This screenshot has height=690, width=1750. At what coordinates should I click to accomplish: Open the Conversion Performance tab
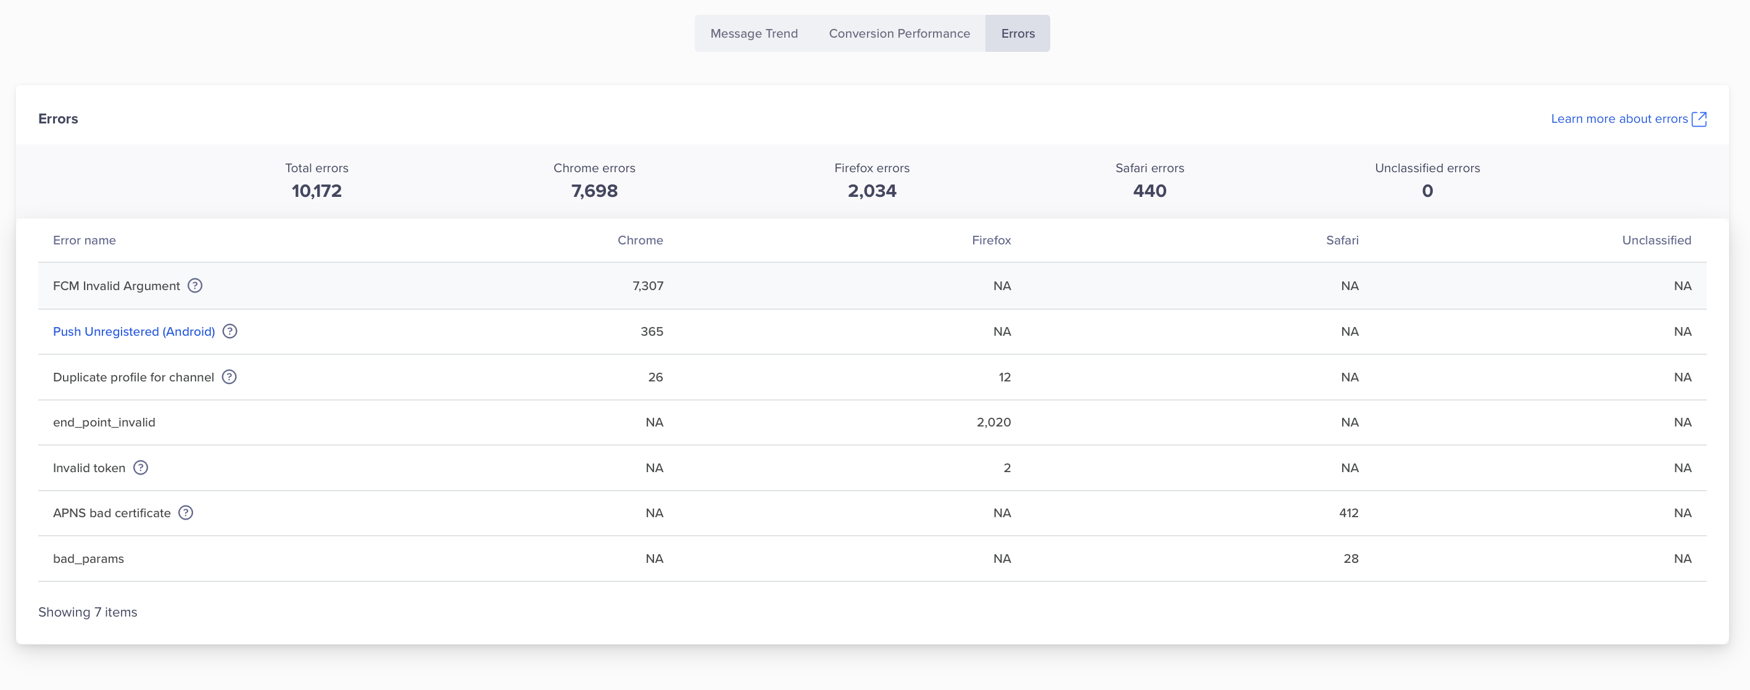click(899, 33)
